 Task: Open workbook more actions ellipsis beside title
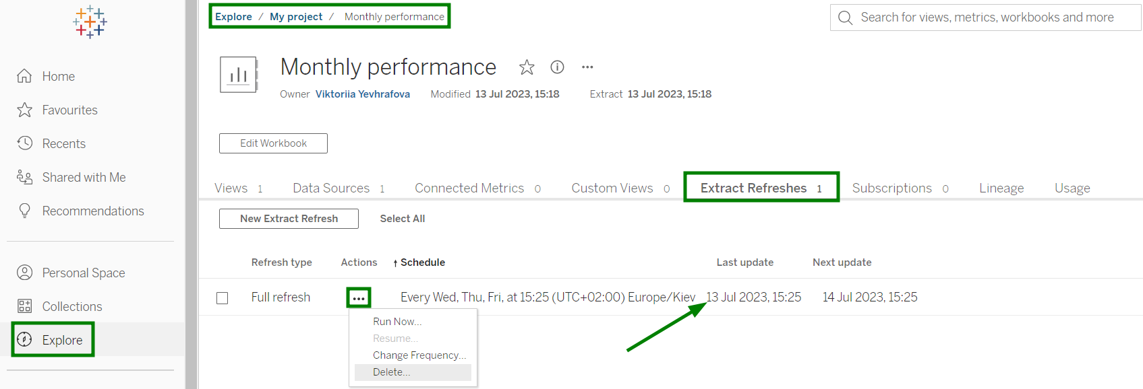pos(587,67)
